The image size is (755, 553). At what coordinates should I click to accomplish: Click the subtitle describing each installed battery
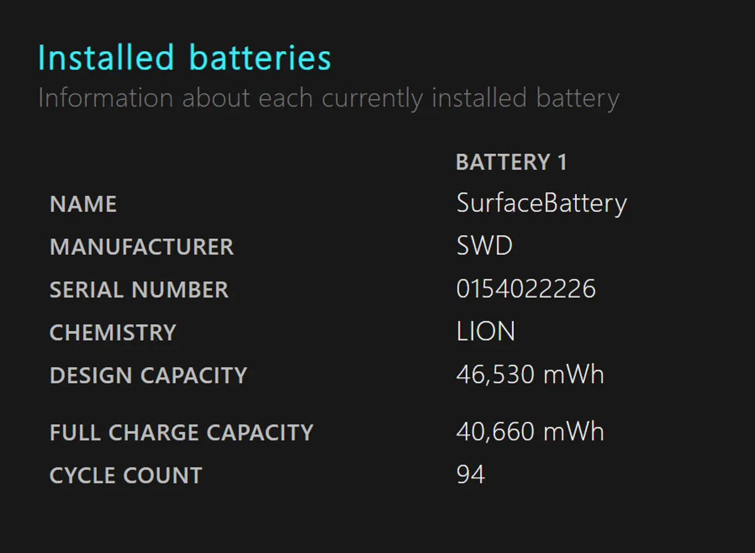328,98
